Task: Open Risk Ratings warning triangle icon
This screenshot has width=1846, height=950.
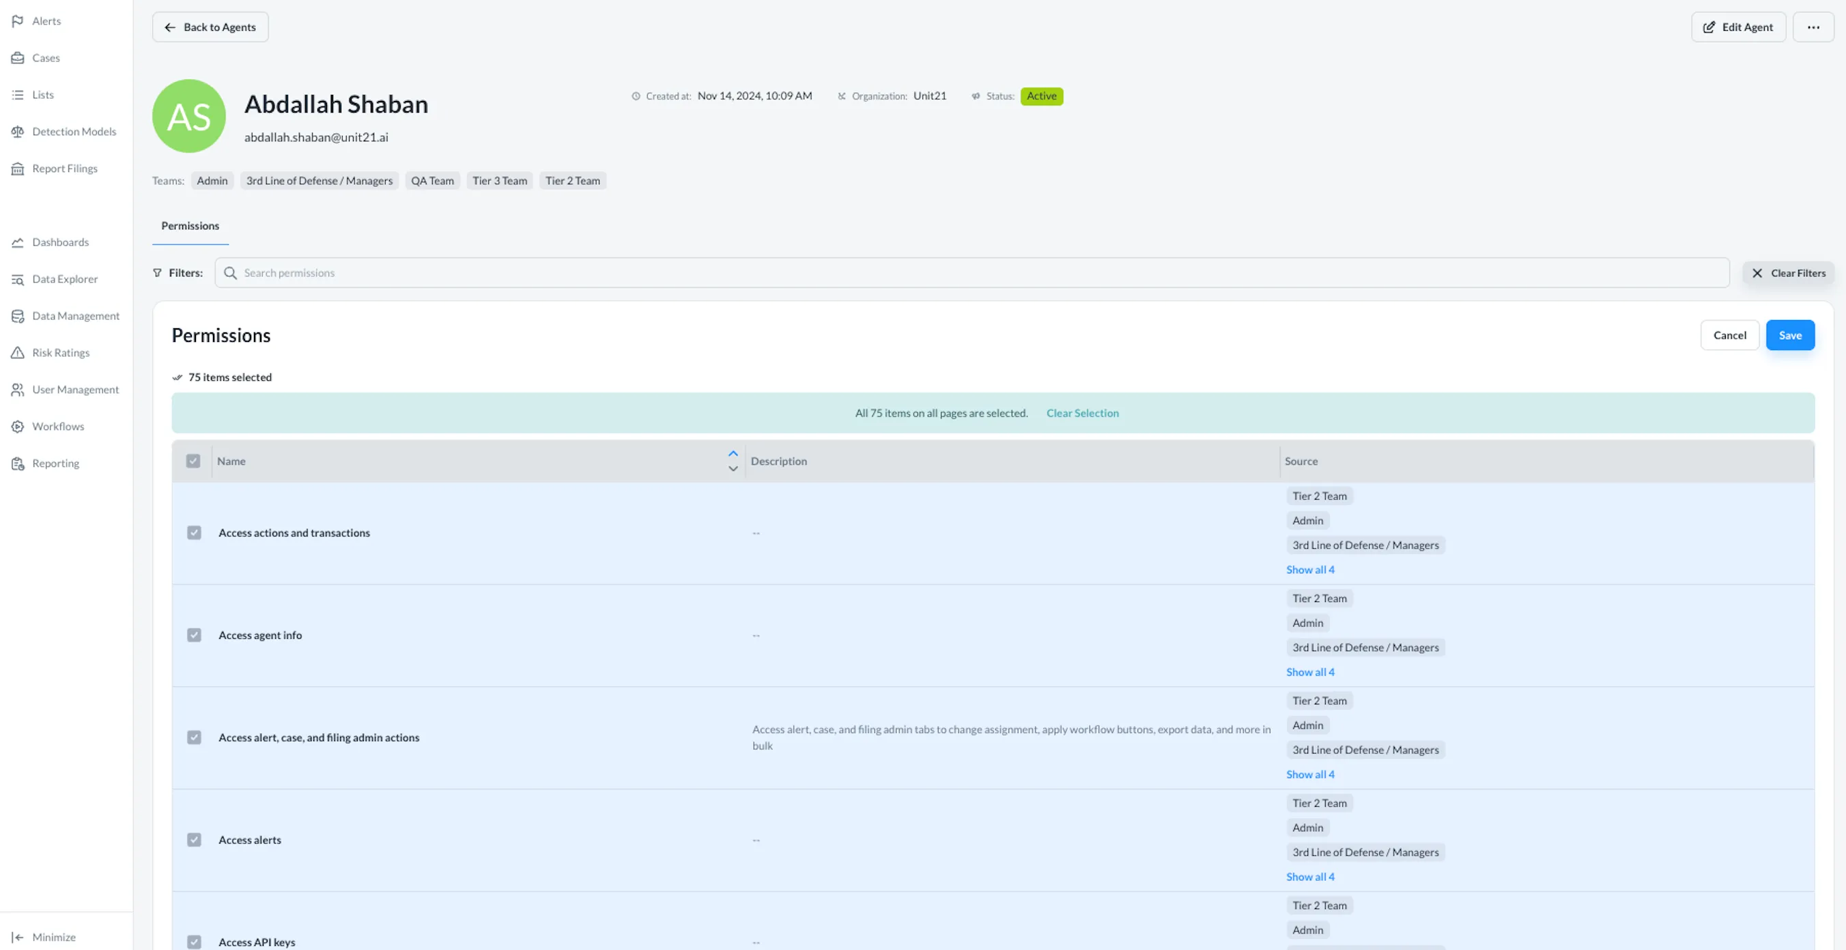Action: pyautogui.click(x=18, y=352)
